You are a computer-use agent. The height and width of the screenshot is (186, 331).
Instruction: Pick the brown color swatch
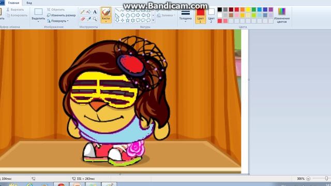click(231, 15)
